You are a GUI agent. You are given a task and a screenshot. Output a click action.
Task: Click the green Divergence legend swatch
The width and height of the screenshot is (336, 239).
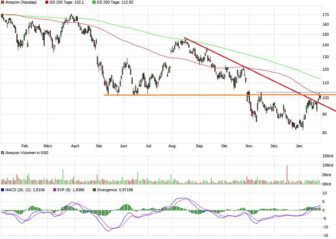tap(94, 190)
